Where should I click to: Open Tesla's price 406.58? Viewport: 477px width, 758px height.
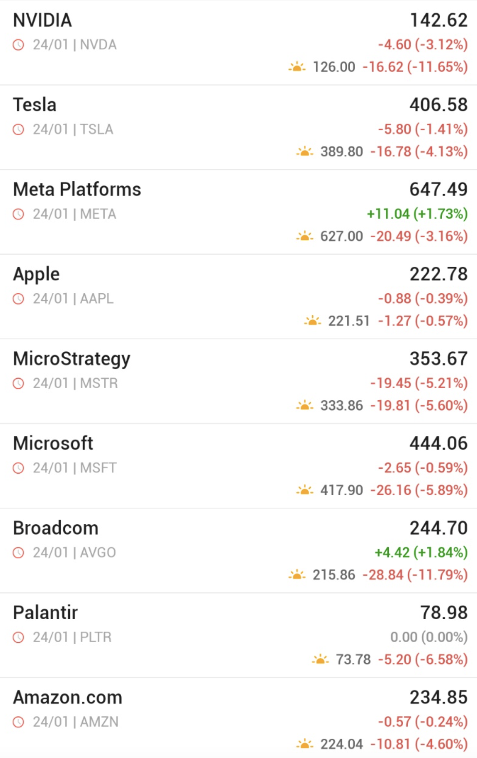point(438,105)
